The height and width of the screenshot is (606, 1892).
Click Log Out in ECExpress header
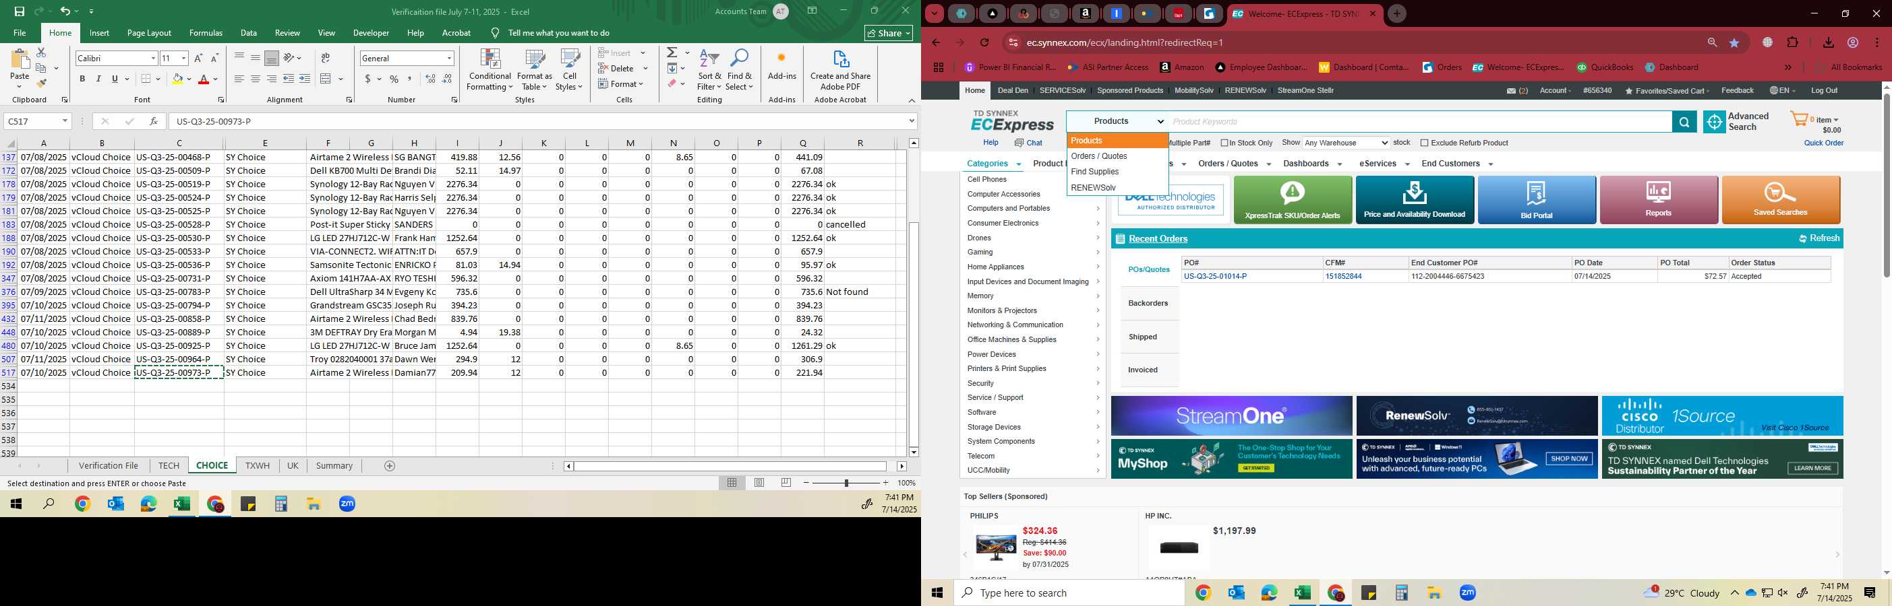click(1824, 91)
